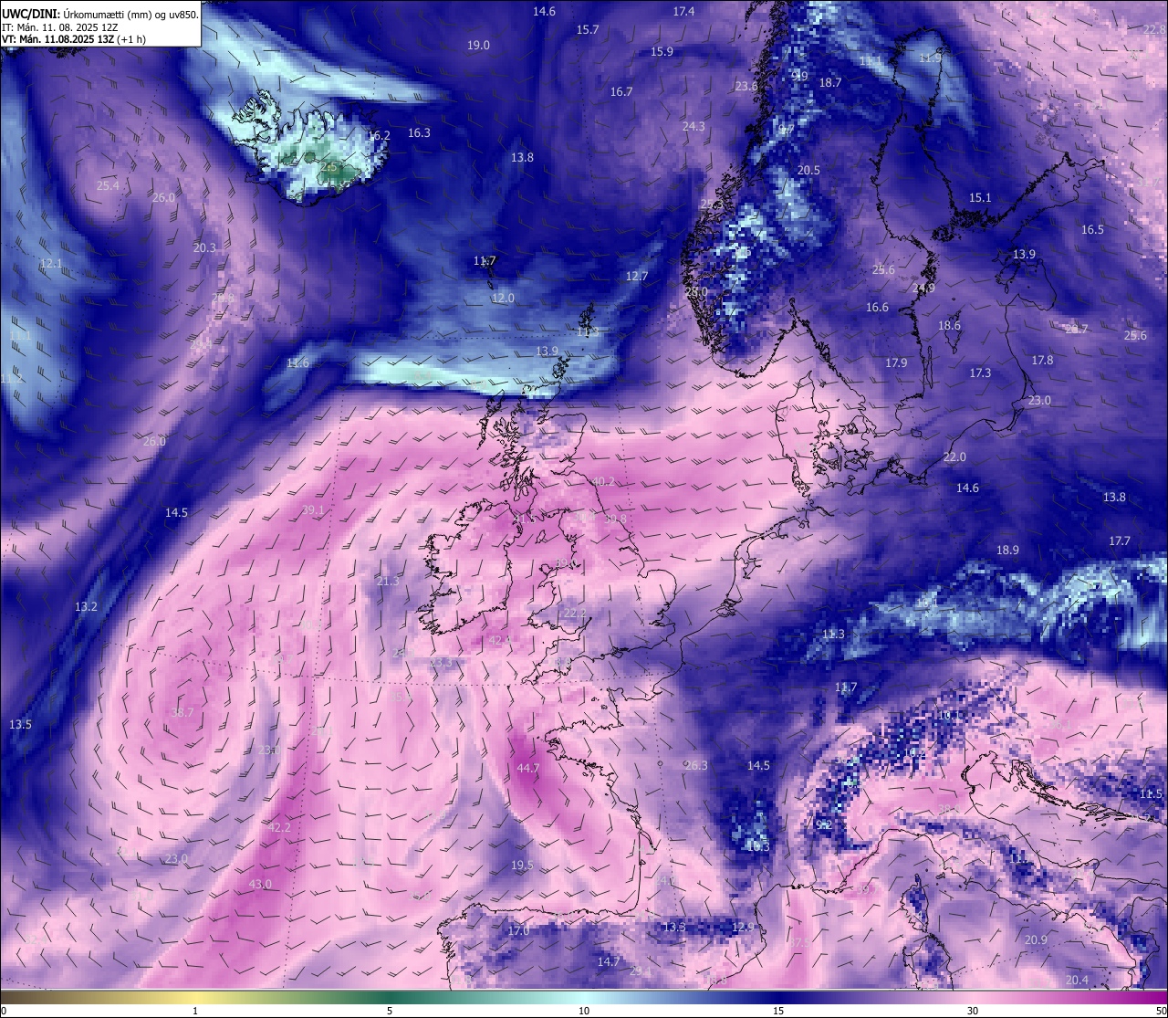Viewport: 1168px width, 1018px height.
Task: Click the UWC/DINI title line in header box
Action: (x=99, y=15)
